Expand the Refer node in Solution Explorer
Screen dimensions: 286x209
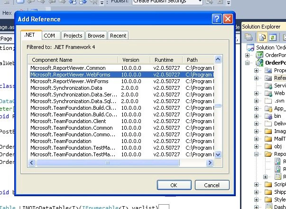(256, 78)
